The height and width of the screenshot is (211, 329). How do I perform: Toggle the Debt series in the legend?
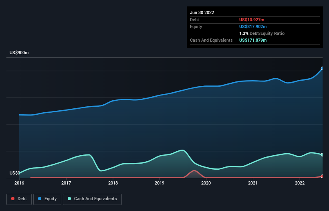(19, 199)
